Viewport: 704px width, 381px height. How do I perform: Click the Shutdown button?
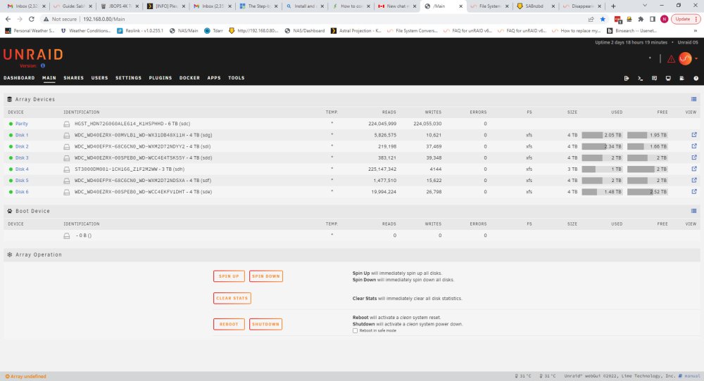(266, 324)
